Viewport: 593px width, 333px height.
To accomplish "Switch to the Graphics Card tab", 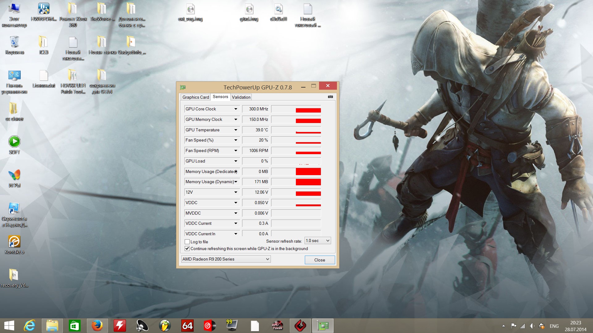I will [196, 97].
